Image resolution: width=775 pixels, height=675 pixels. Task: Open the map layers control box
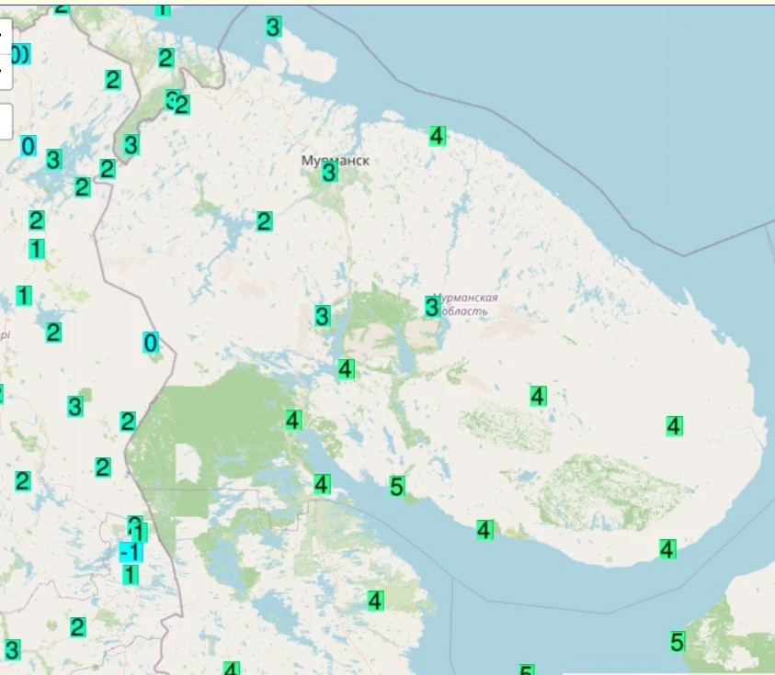[x=4, y=121]
